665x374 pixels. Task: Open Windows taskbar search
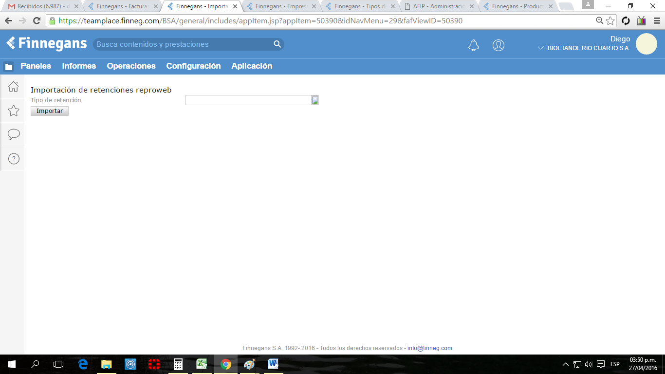(x=35, y=364)
